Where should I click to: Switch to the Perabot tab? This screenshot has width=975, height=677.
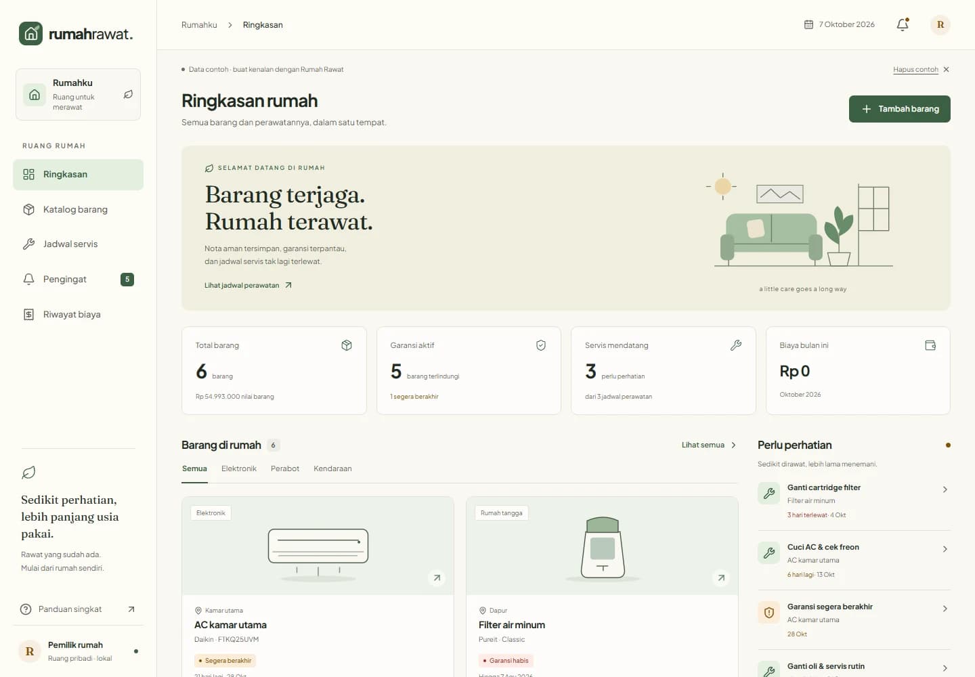click(x=285, y=469)
